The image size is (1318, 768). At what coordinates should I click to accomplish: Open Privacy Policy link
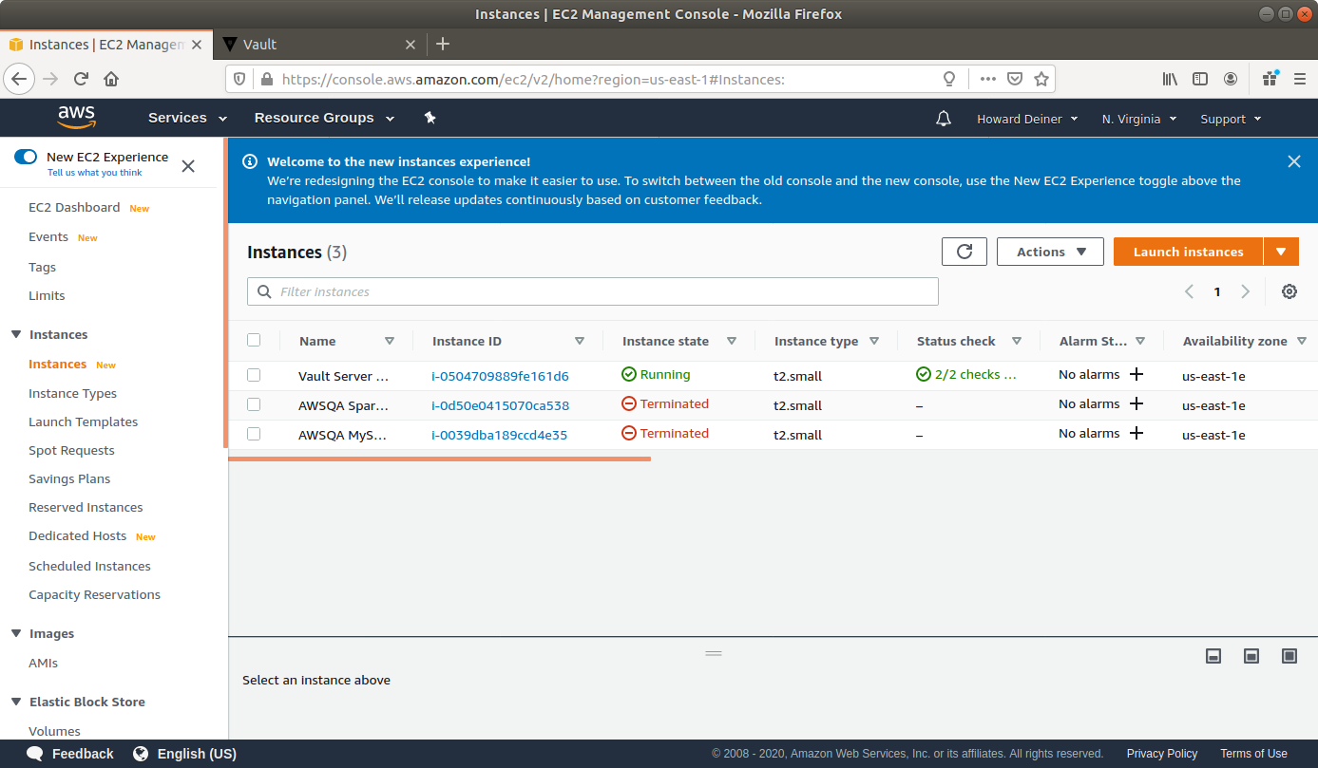1162,754
